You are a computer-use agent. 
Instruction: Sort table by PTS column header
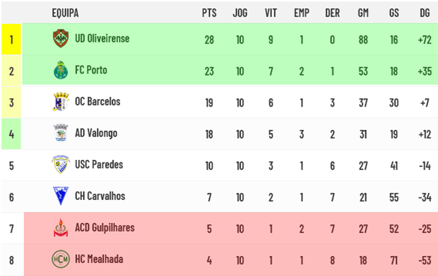pos(209,13)
